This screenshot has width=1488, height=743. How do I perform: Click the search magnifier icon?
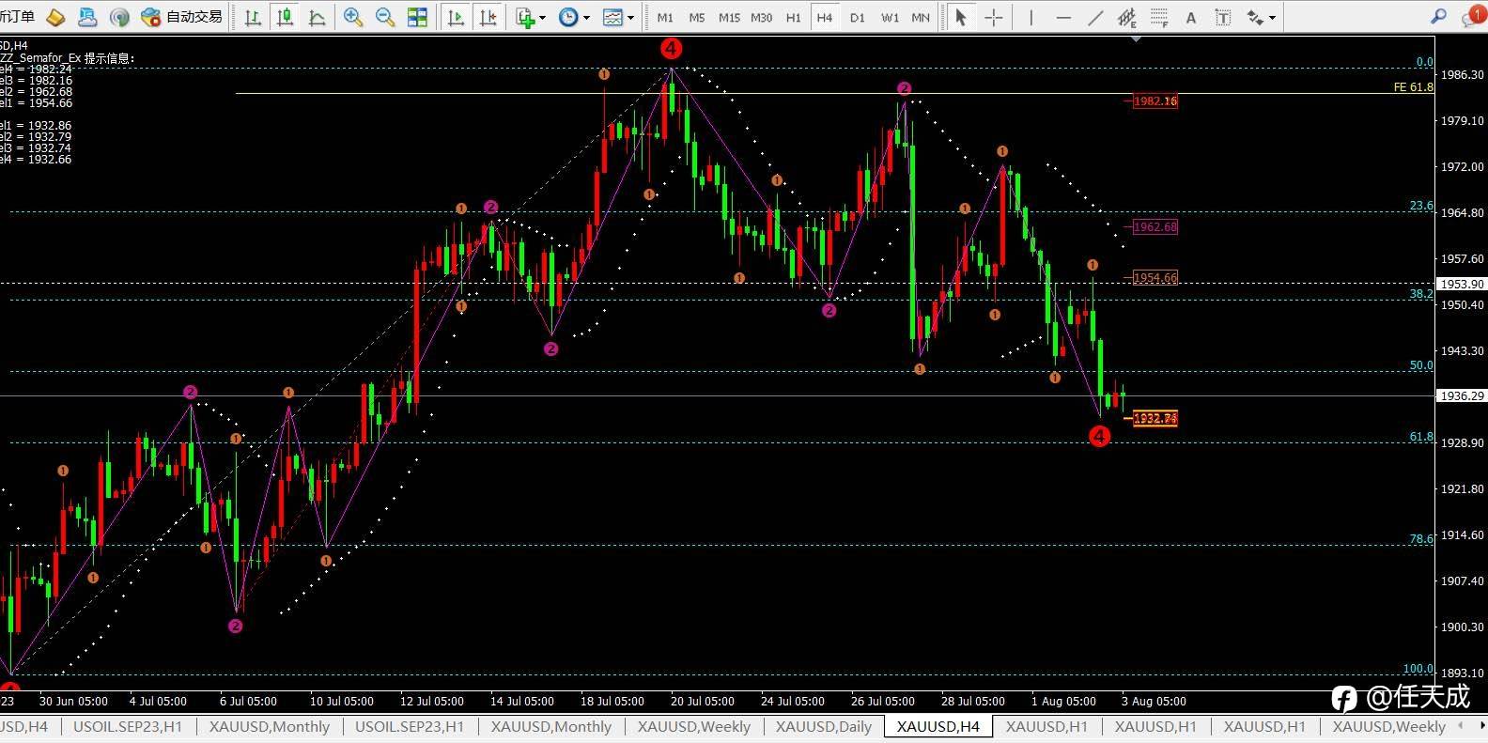[1438, 16]
